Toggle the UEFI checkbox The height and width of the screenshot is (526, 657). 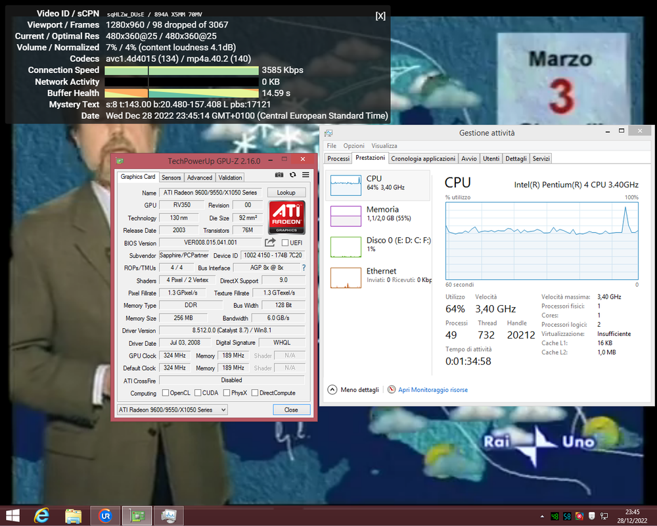point(285,243)
